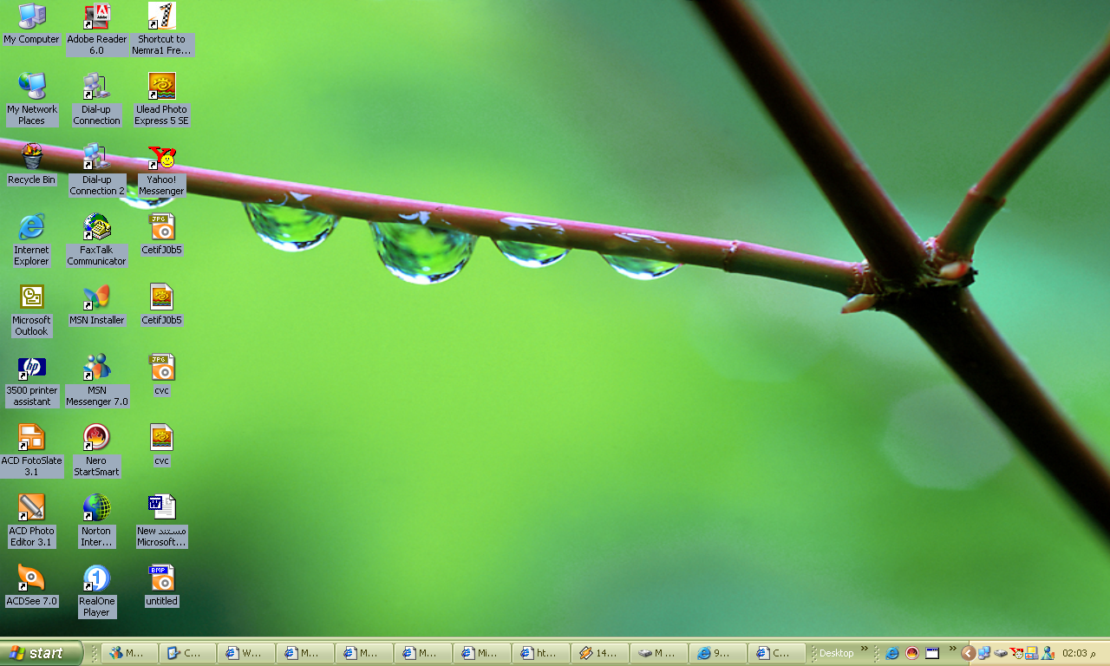1110x666 pixels.
Task: Click Safely Remove Hardware tray icon
Action: [1000, 653]
